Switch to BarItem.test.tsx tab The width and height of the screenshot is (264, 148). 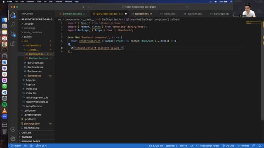(72, 14)
